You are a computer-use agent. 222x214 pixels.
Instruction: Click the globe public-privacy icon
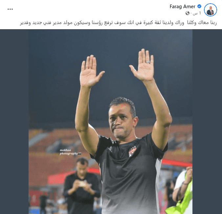tap(187, 13)
